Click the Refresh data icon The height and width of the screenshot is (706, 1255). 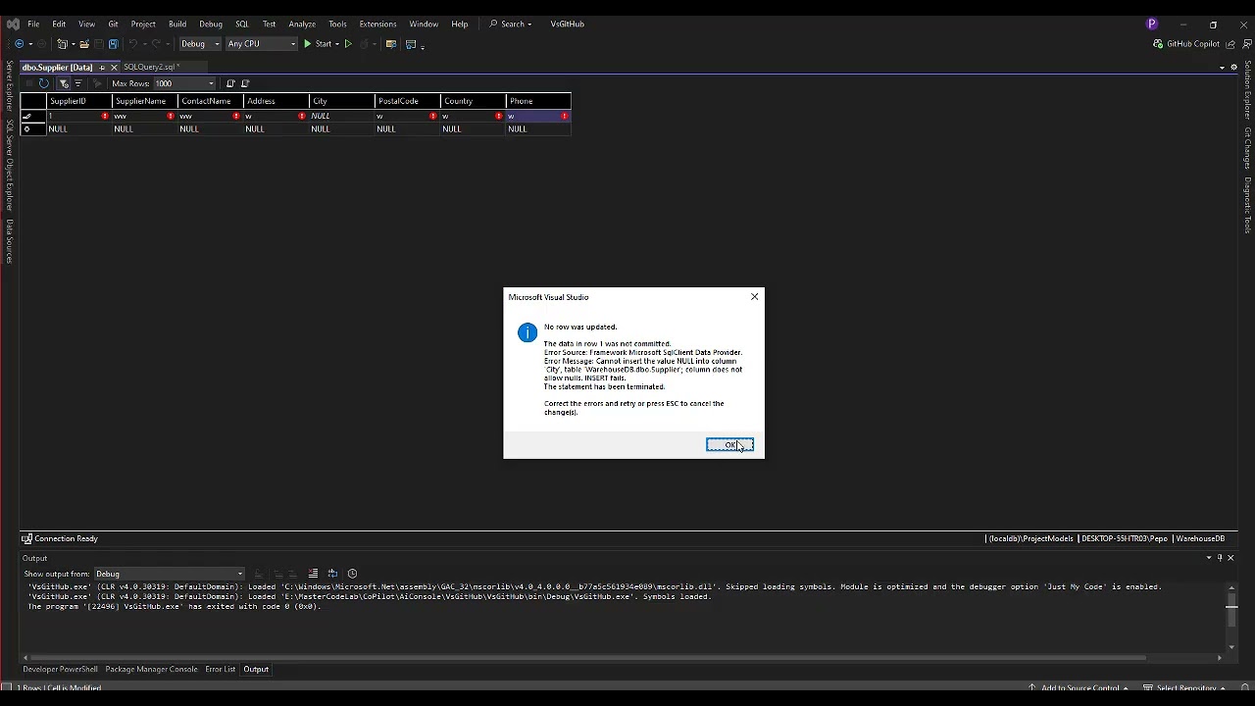click(x=43, y=83)
